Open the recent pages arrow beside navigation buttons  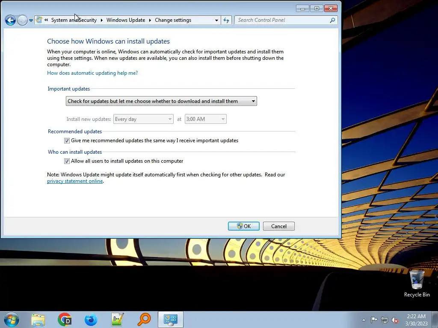point(31,20)
